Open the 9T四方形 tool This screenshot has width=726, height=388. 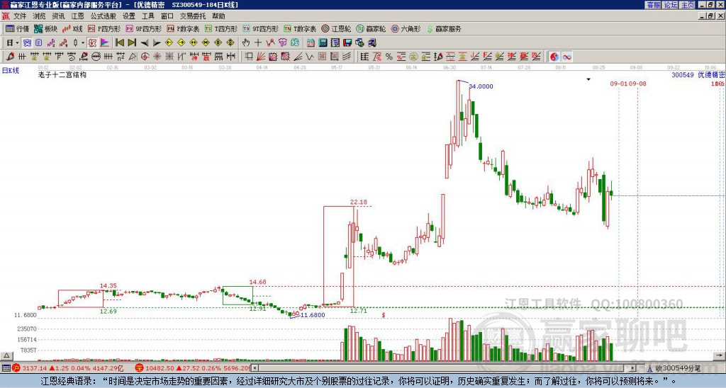(261, 28)
